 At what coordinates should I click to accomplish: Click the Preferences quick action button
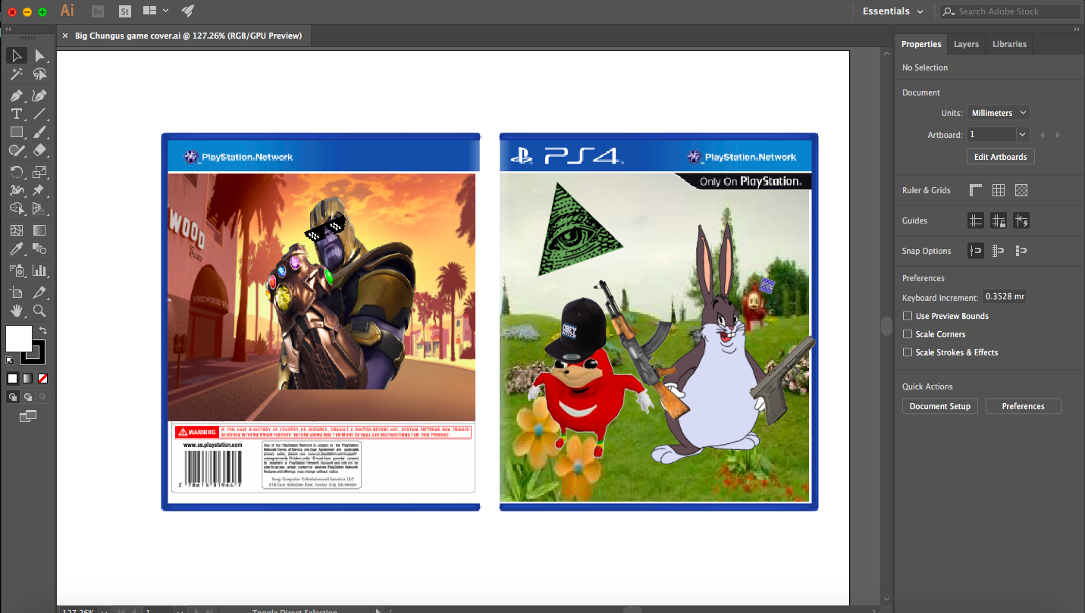[1023, 406]
